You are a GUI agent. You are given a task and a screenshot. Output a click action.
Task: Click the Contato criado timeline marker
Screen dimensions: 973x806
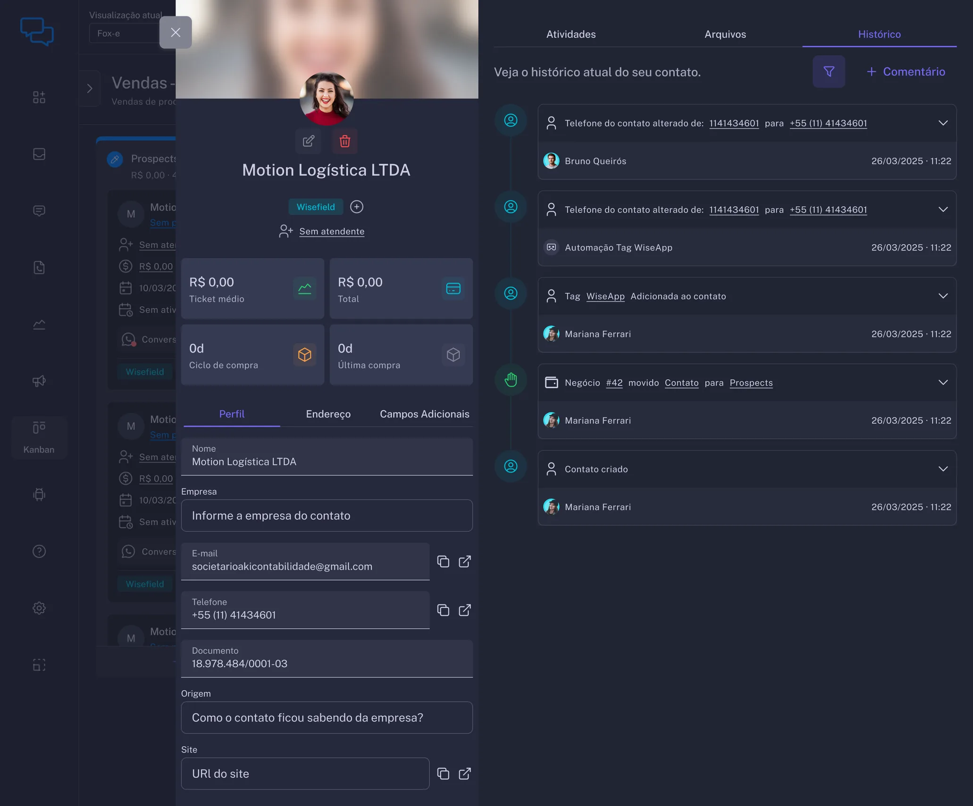pyautogui.click(x=511, y=466)
